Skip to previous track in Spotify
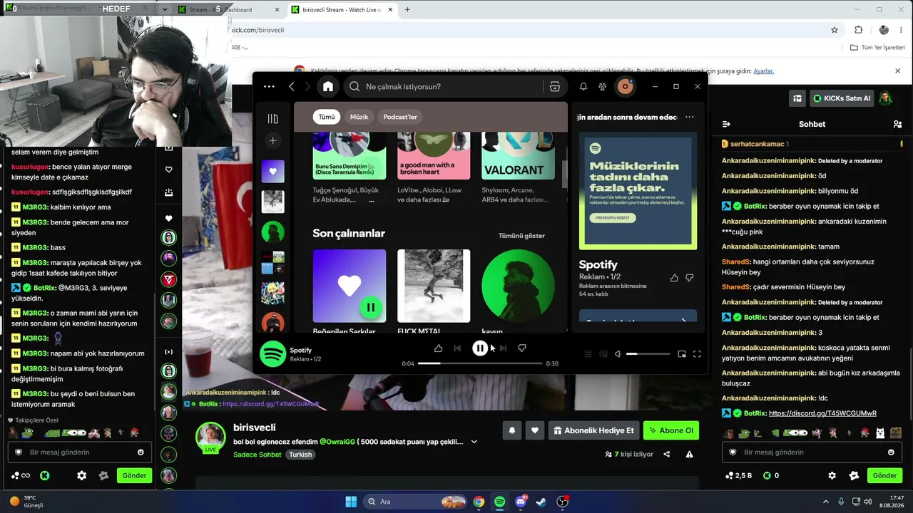913x513 pixels. [x=457, y=348]
